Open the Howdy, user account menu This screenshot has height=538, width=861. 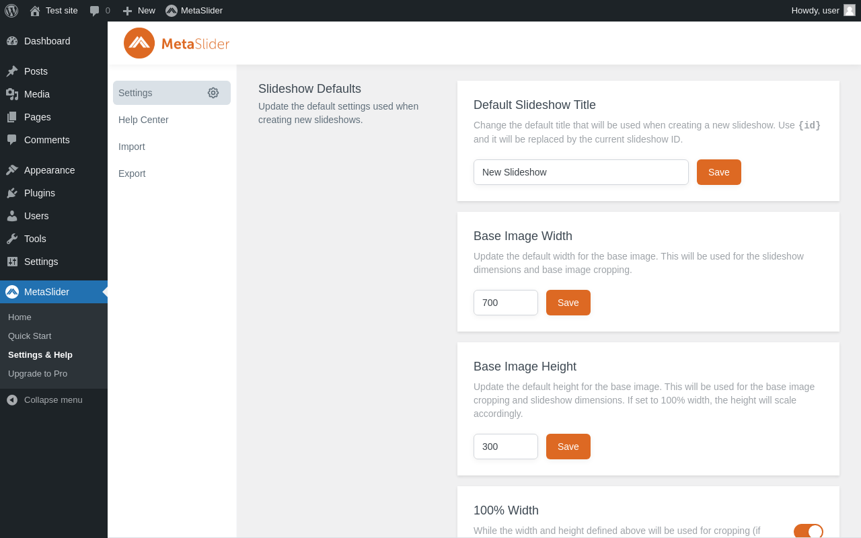pos(822,11)
